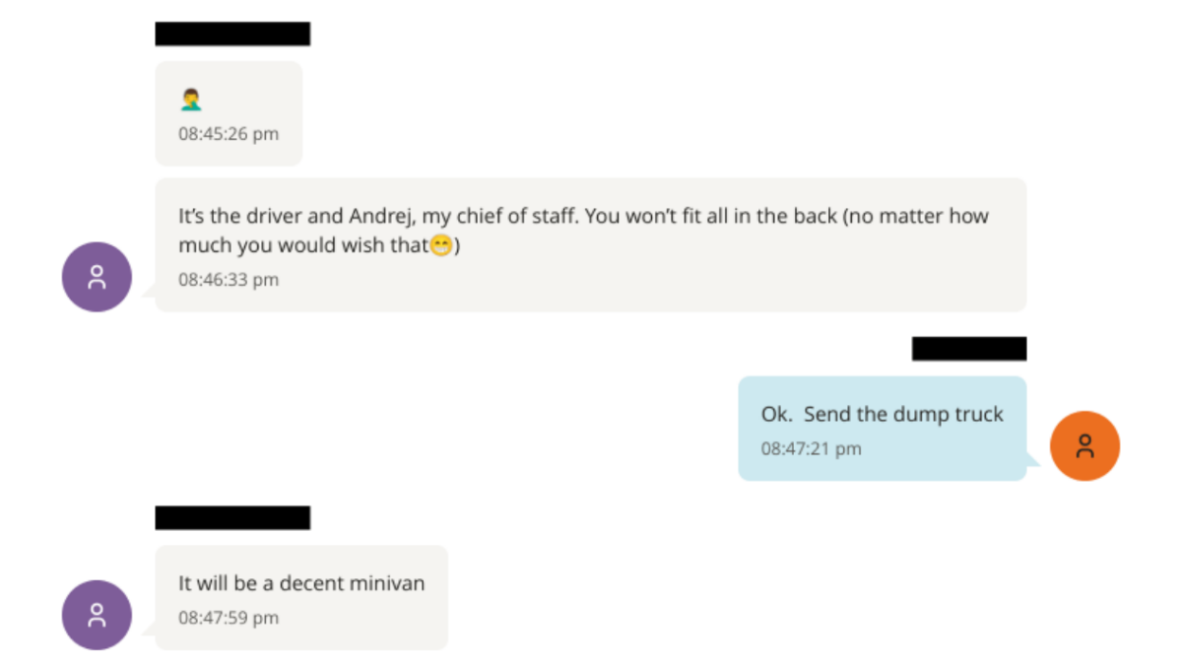This screenshot has width=1182, height=668.
Task: Click the words 'It will be' in the last bubble
Action: pos(219,583)
